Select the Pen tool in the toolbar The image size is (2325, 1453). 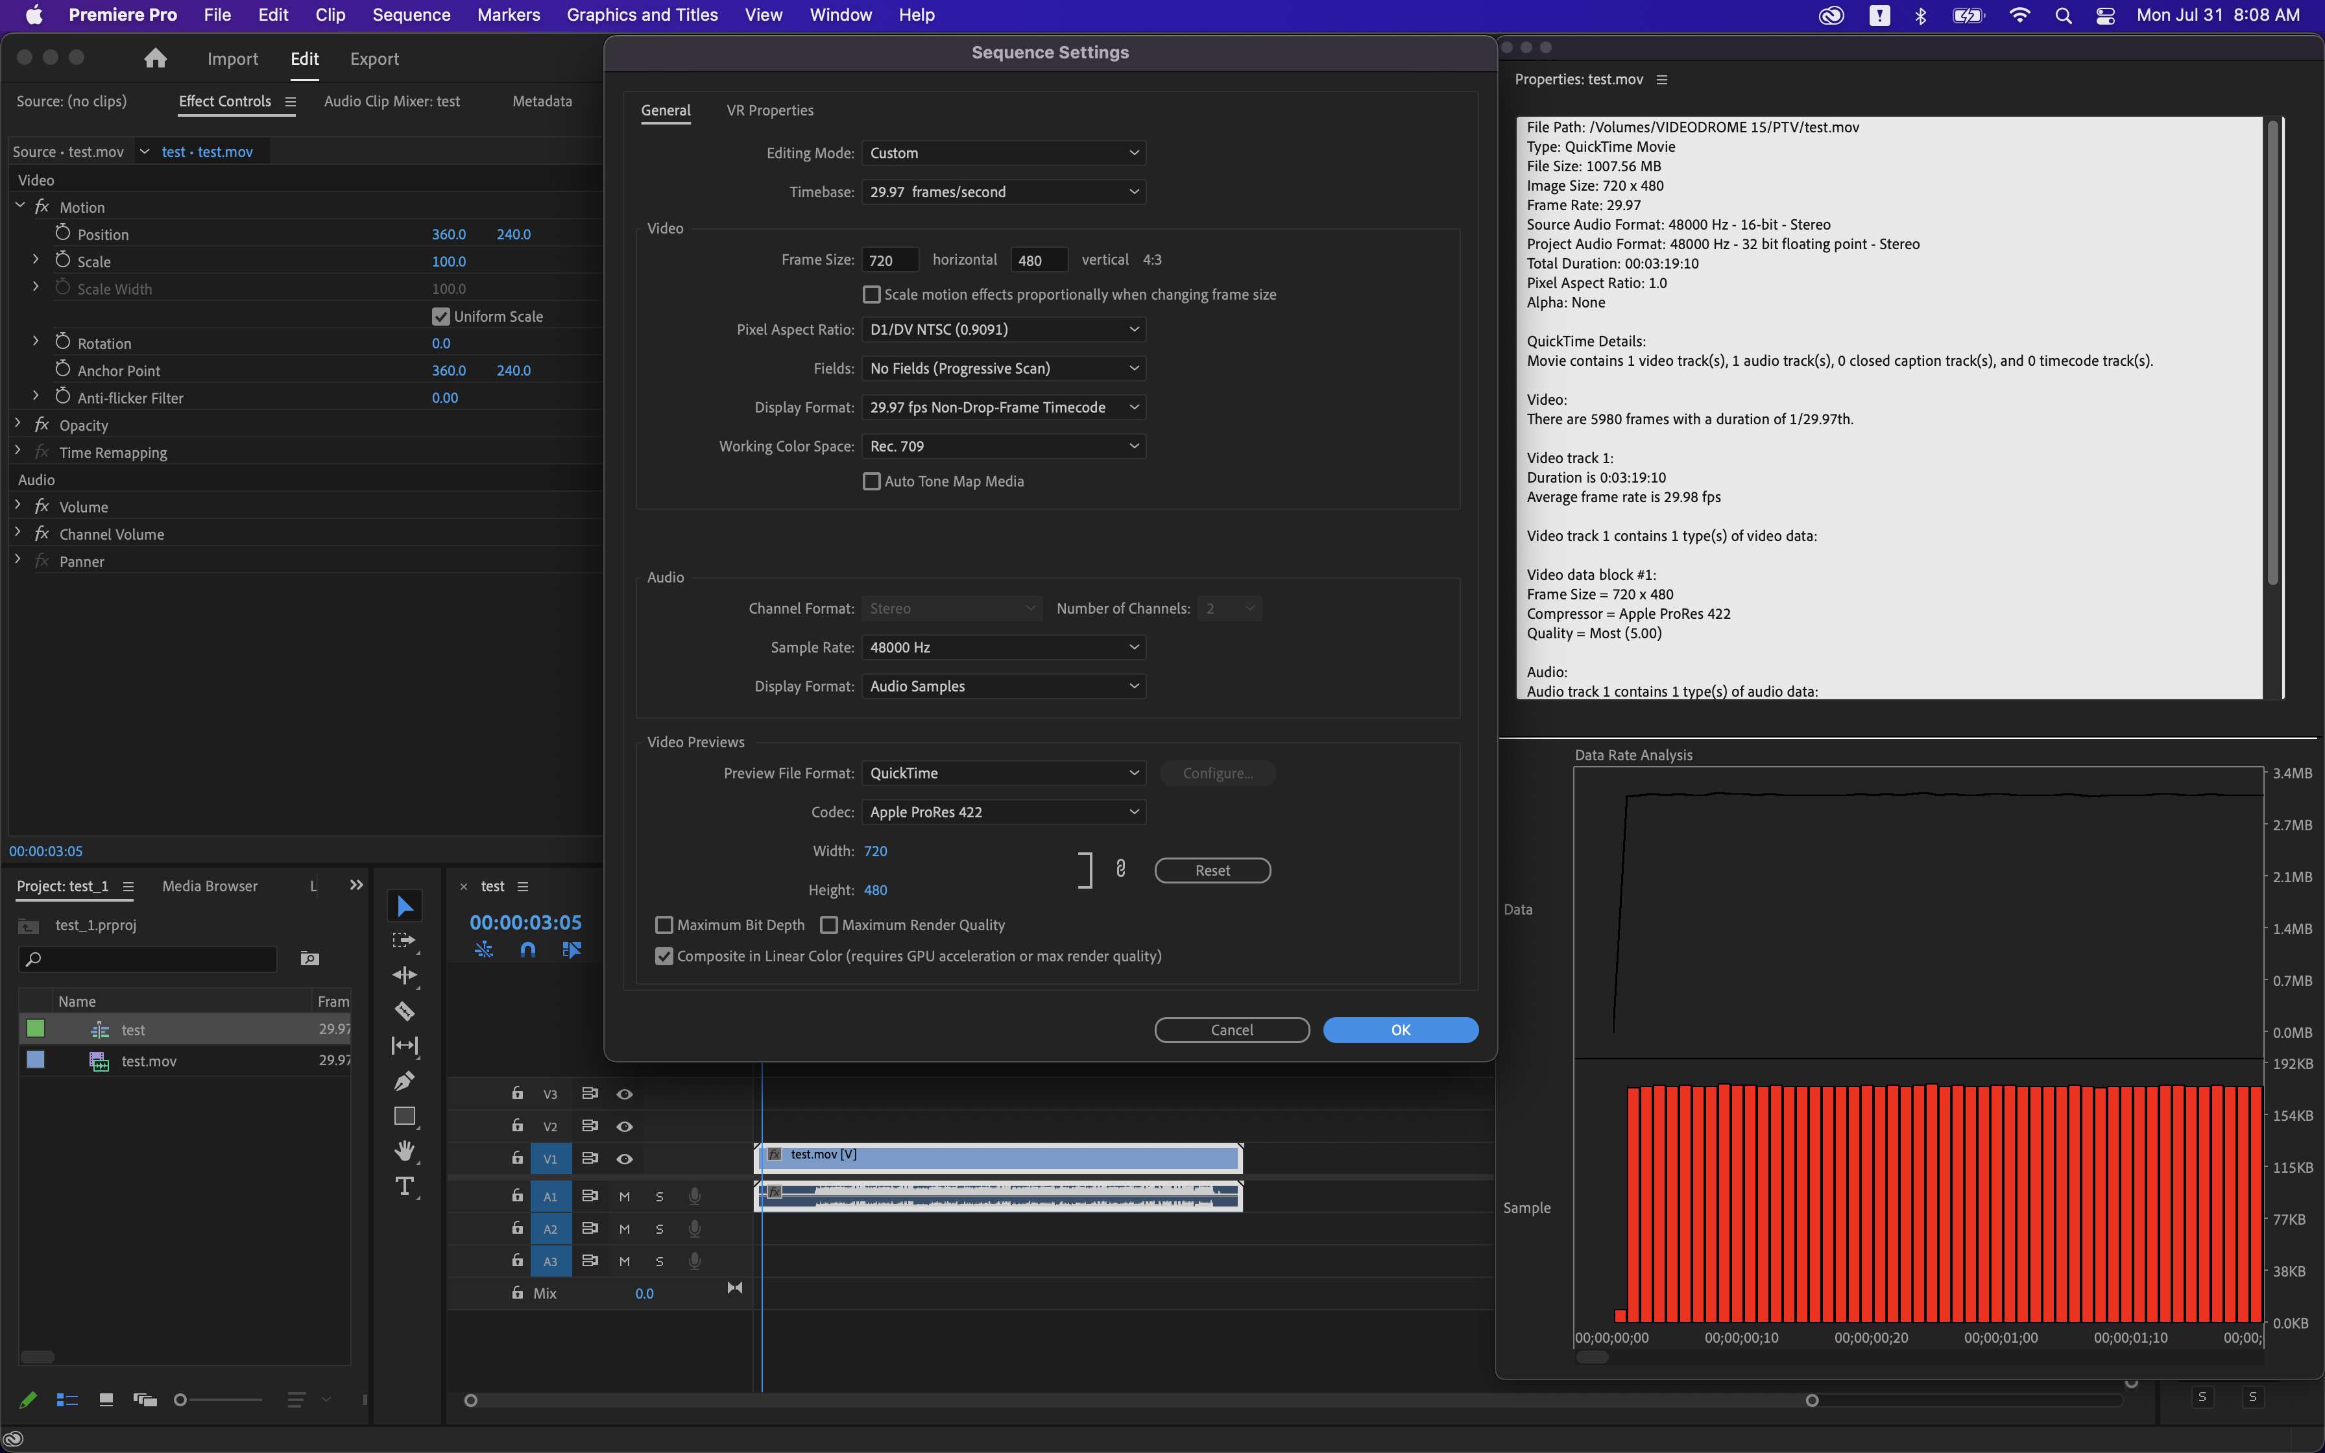point(404,1080)
